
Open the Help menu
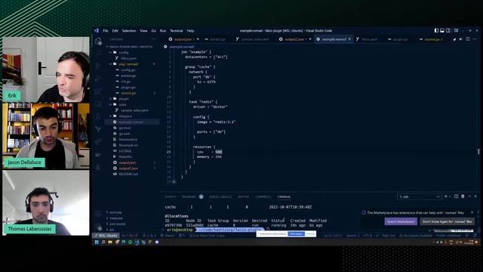point(190,31)
